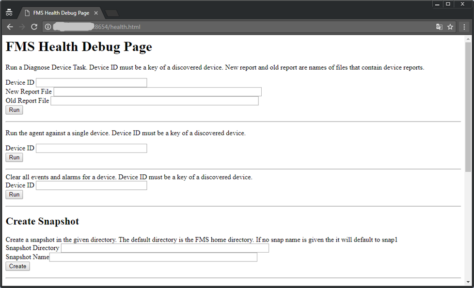Focus Device ID field for clearing events
This screenshot has width=474, height=288.
(x=91, y=185)
